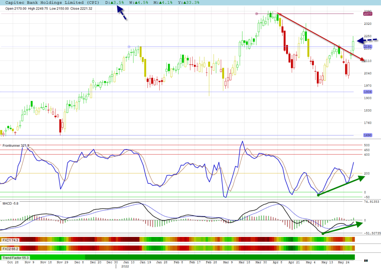Click the Trend Factor 55.3 label
381x273 pixels.
(x=16, y=258)
